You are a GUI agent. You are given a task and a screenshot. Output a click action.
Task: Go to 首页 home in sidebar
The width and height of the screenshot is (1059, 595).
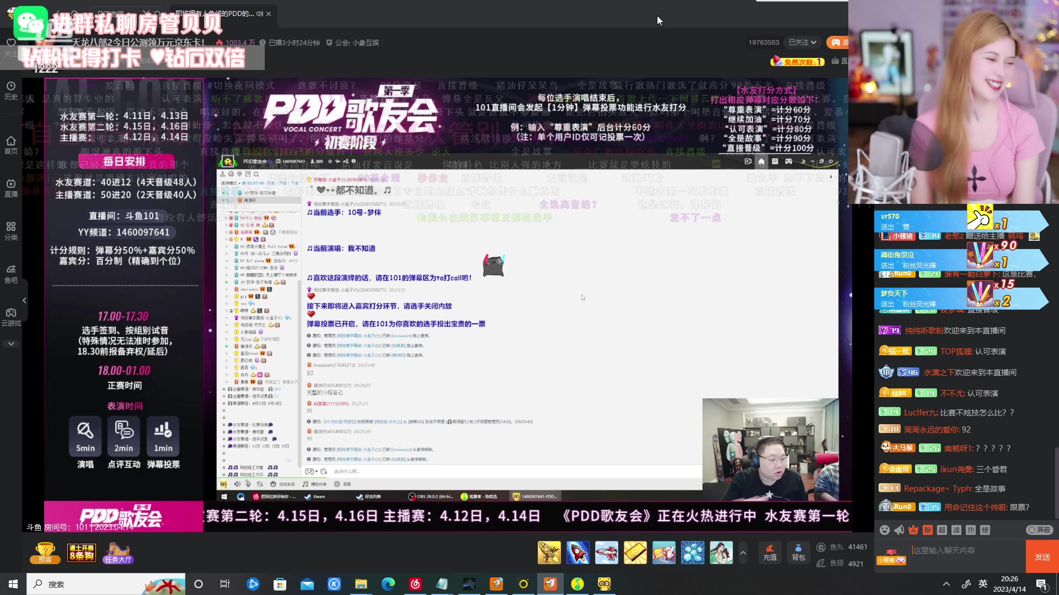(11, 145)
